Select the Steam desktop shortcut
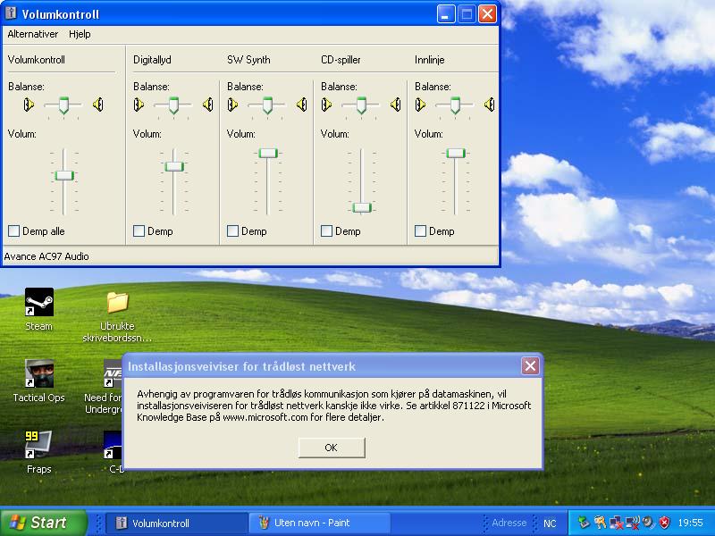The image size is (715, 536). point(38,309)
